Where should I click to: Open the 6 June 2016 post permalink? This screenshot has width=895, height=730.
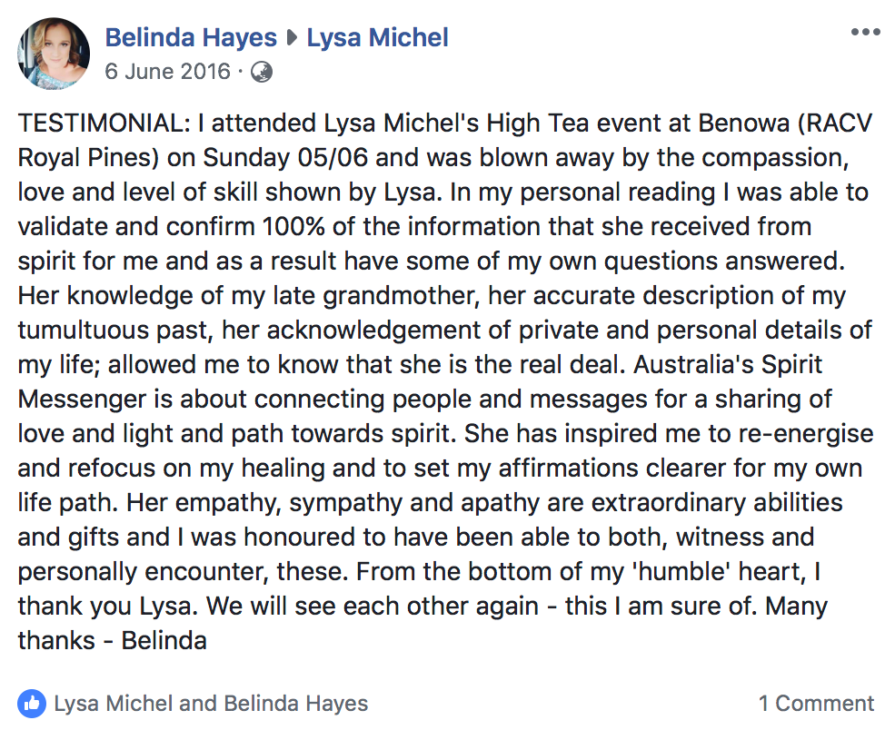coord(168,72)
